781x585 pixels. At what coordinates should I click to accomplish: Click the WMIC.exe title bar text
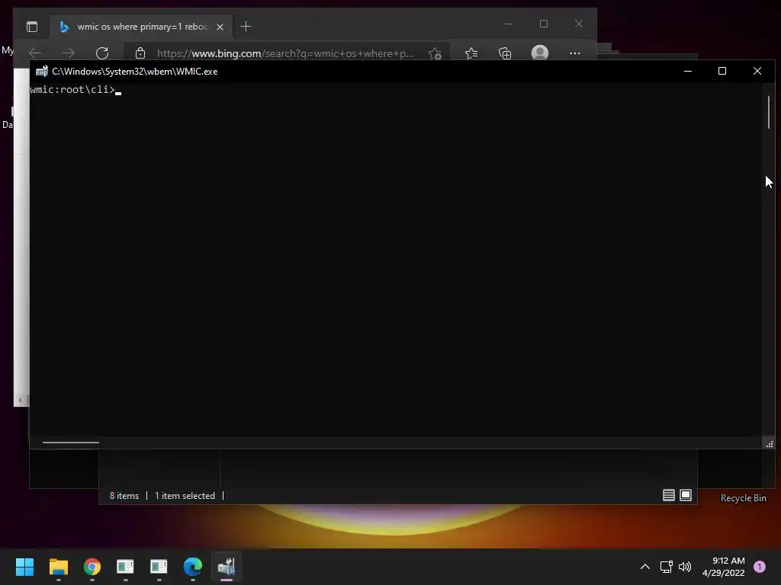tap(134, 71)
